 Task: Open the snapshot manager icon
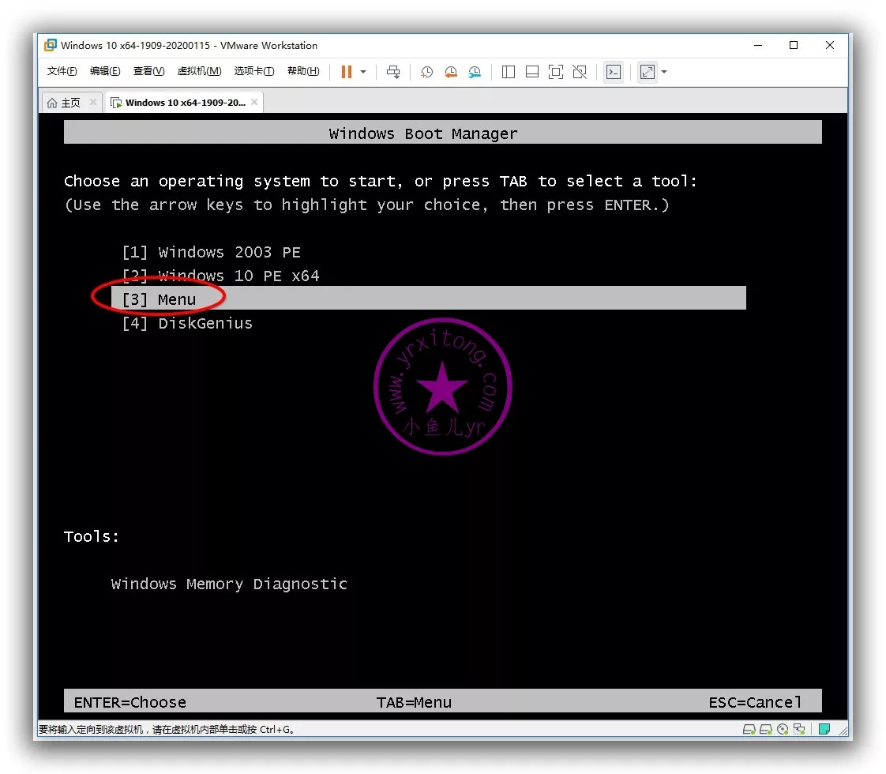[475, 72]
